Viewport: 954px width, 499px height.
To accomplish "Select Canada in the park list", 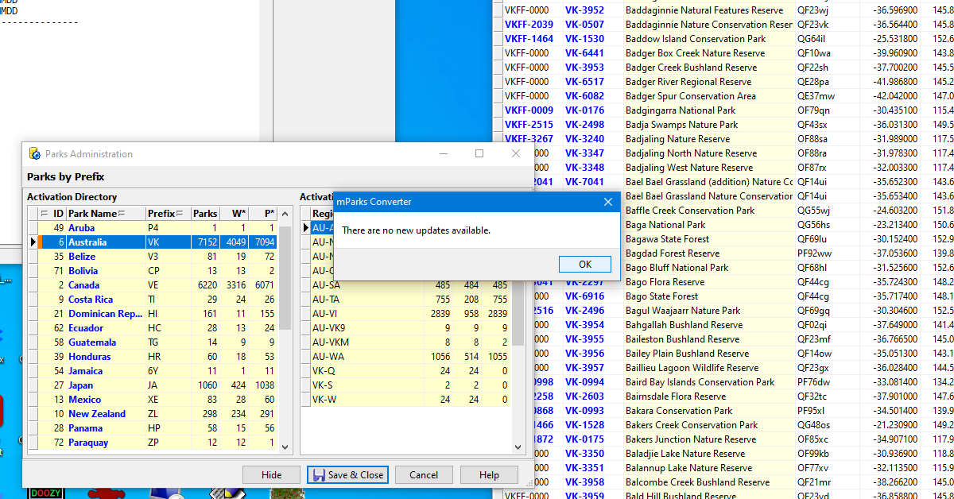I will [x=153, y=285].
